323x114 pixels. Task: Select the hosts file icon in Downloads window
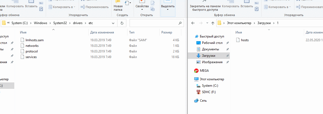238,40
